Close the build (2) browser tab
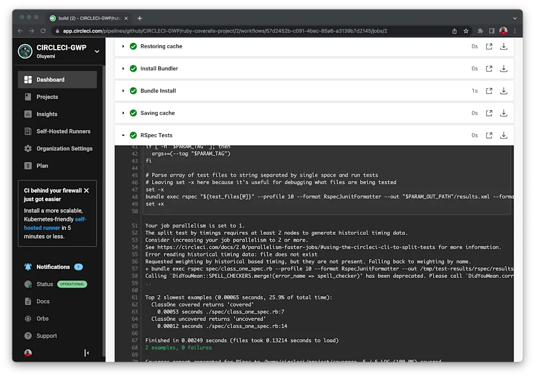Image resolution: width=535 pixels, height=377 pixels. click(126, 19)
